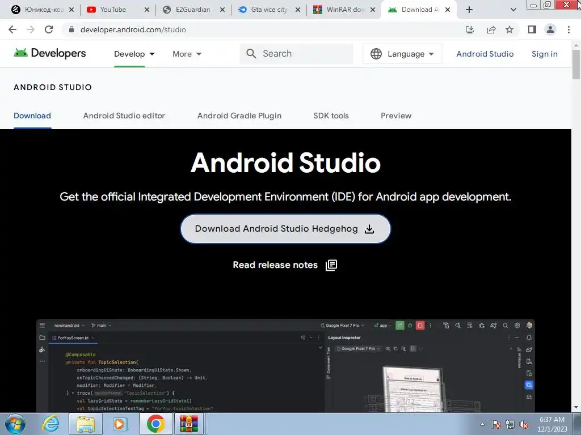
Task: Click the scrollbar down arrow
Action: (x=576, y=408)
